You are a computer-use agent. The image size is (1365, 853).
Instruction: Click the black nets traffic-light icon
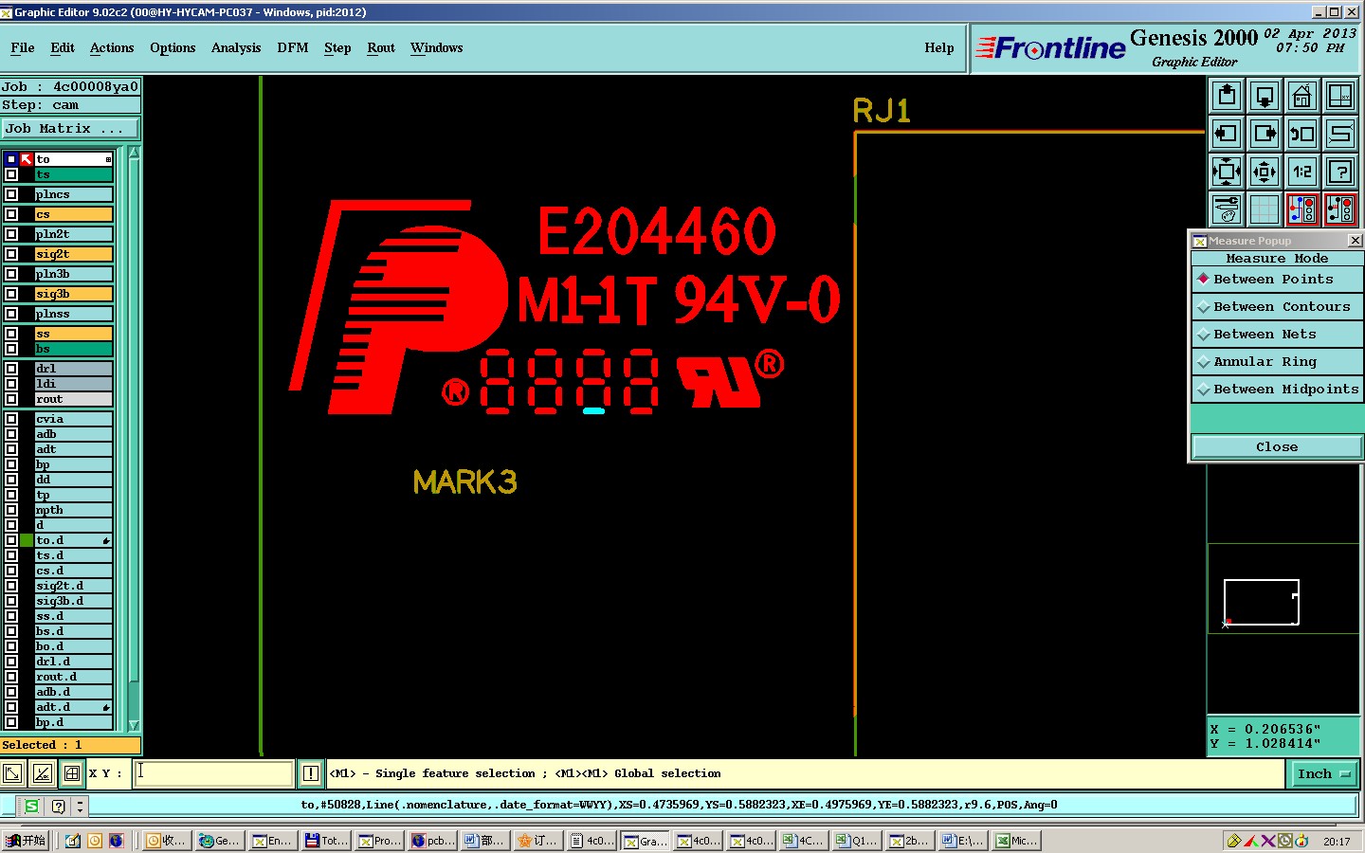click(x=1340, y=209)
